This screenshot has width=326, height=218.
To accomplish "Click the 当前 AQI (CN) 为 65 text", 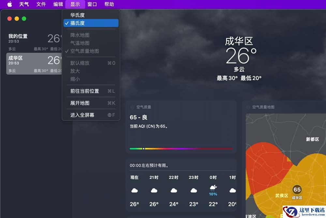I will click(149, 126).
